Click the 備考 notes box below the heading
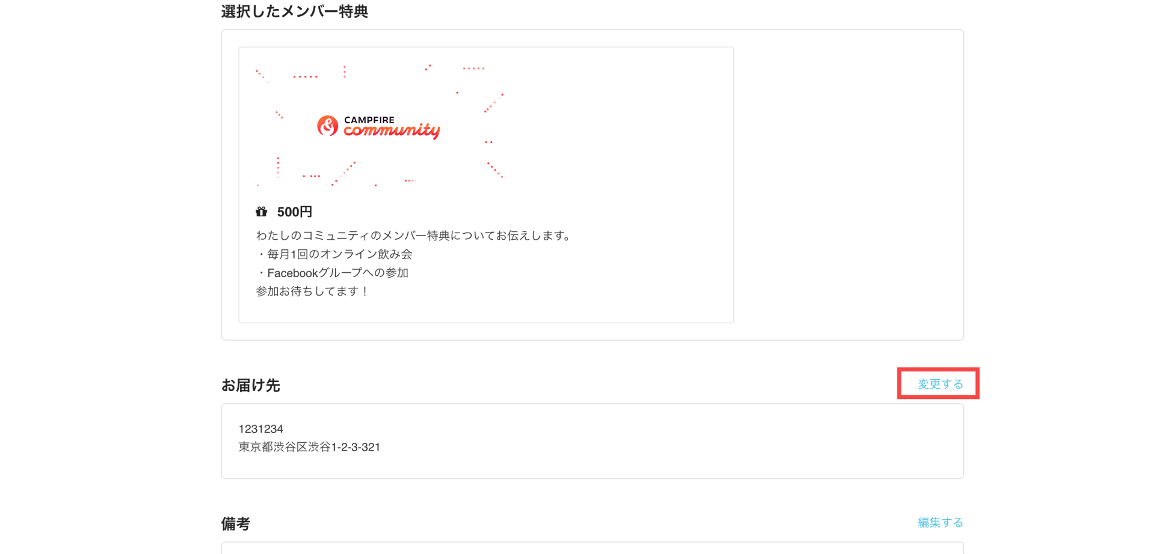 tap(593, 548)
